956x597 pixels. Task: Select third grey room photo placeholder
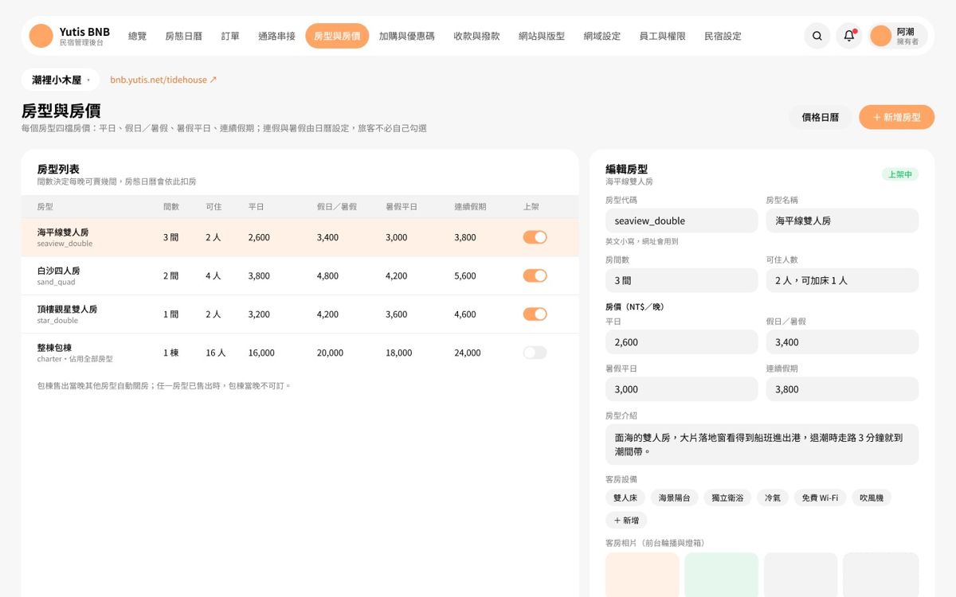click(801, 575)
